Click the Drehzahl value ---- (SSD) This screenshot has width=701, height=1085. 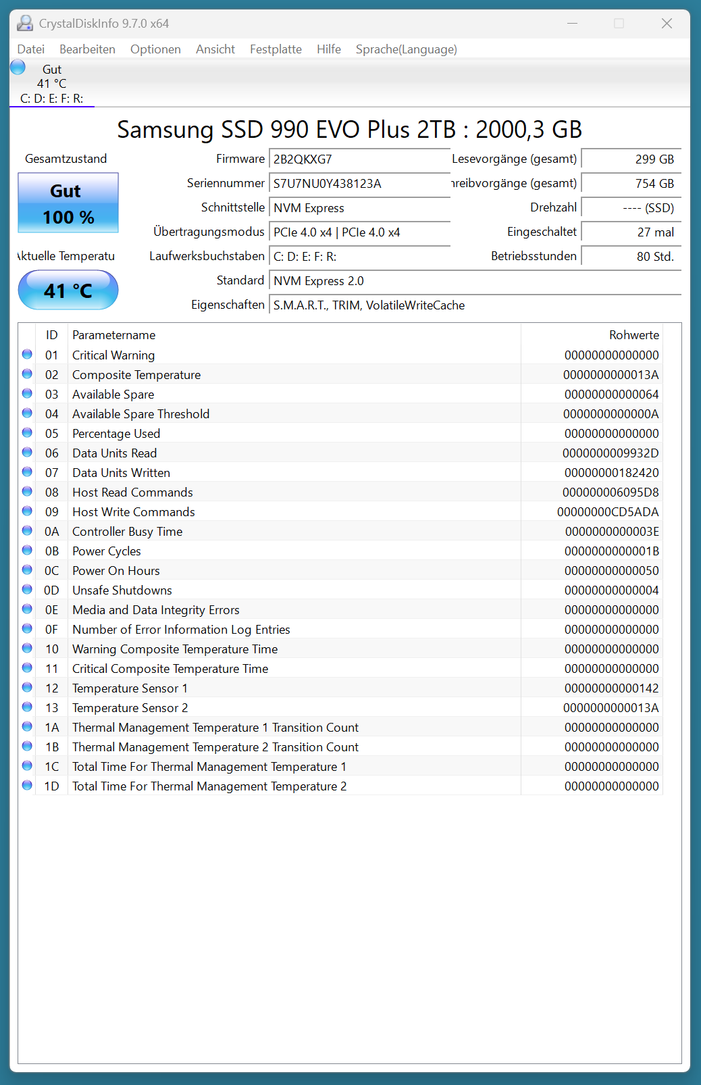(x=631, y=208)
